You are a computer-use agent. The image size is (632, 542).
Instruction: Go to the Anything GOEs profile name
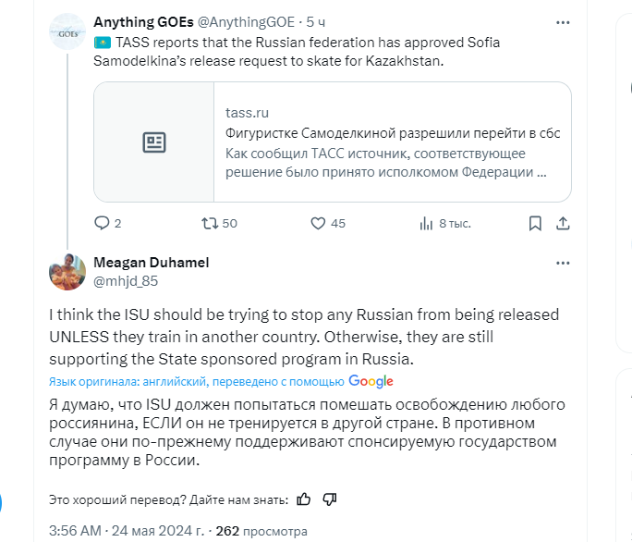pos(138,20)
